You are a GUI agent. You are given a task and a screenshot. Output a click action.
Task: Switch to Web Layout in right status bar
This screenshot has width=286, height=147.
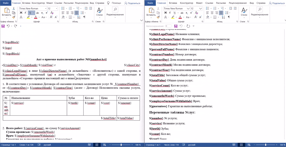pyautogui.click(x=249, y=145)
